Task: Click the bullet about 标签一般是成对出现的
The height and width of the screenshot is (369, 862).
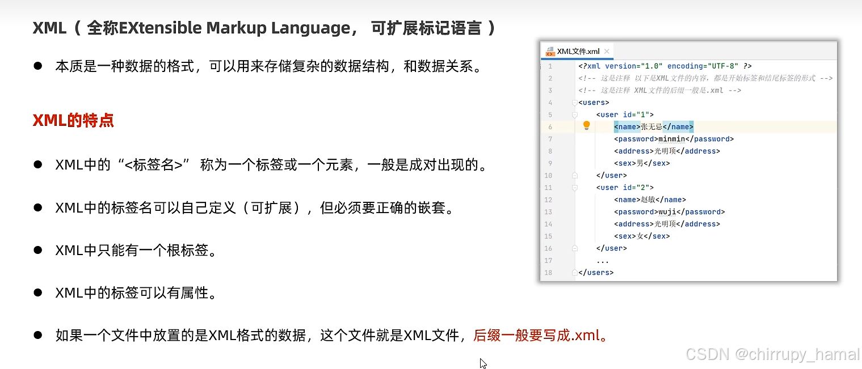Action: [271, 166]
